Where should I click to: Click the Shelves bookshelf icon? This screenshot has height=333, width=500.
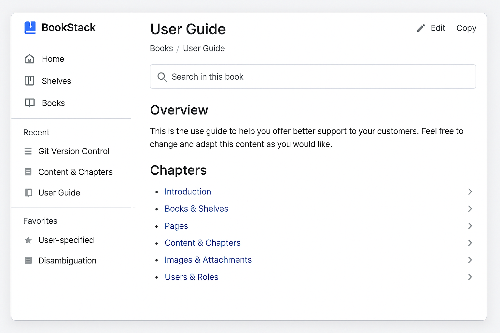(29, 81)
